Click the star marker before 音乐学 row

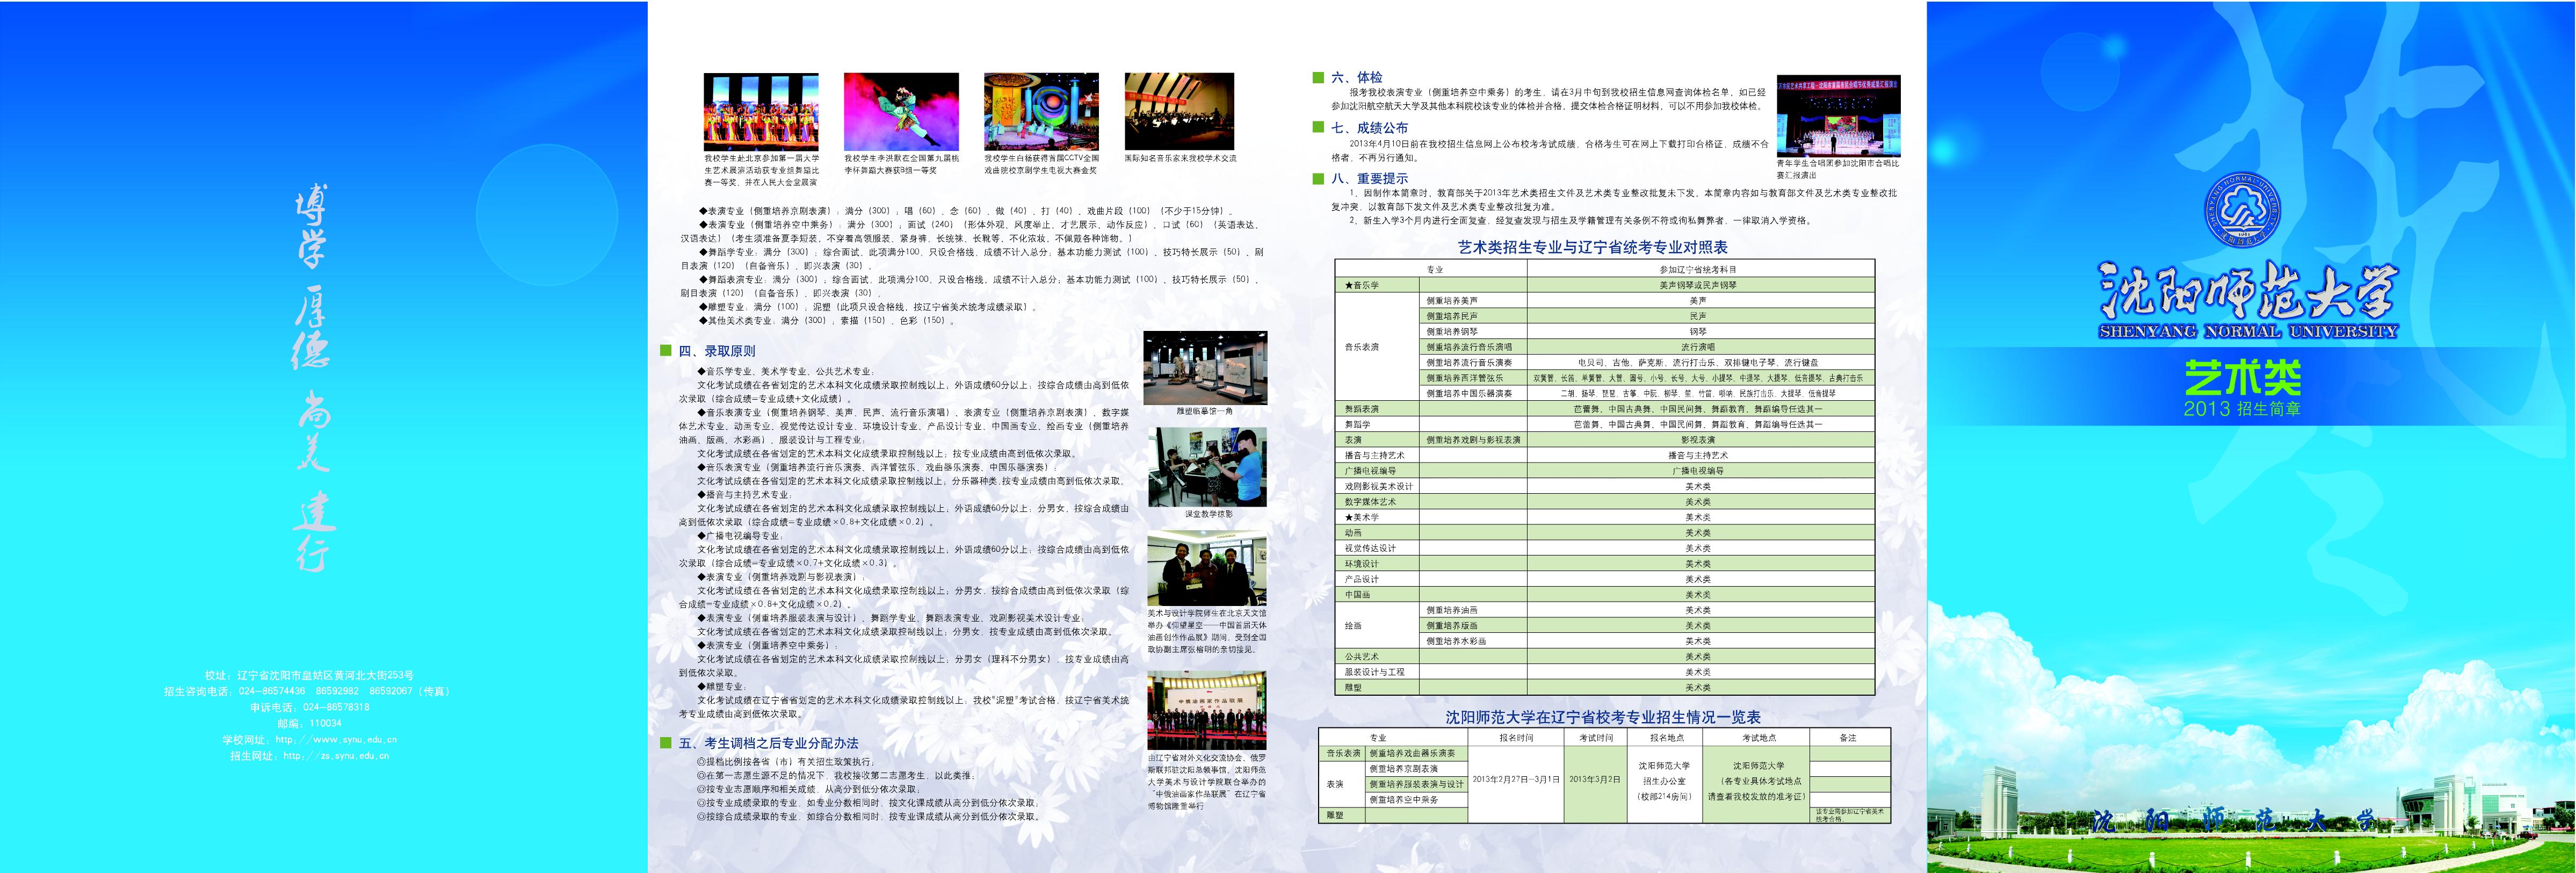tap(1348, 286)
